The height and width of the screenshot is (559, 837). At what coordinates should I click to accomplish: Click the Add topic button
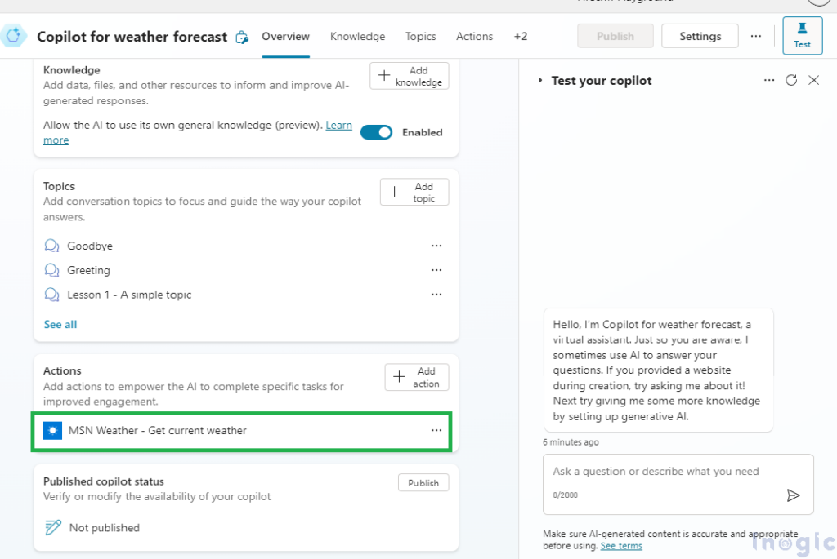(x=414, y=191)
